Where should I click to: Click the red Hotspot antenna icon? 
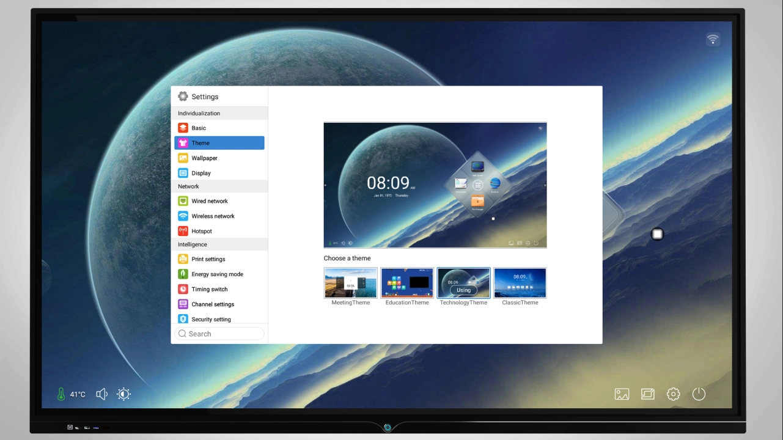[x=183, y=231]
